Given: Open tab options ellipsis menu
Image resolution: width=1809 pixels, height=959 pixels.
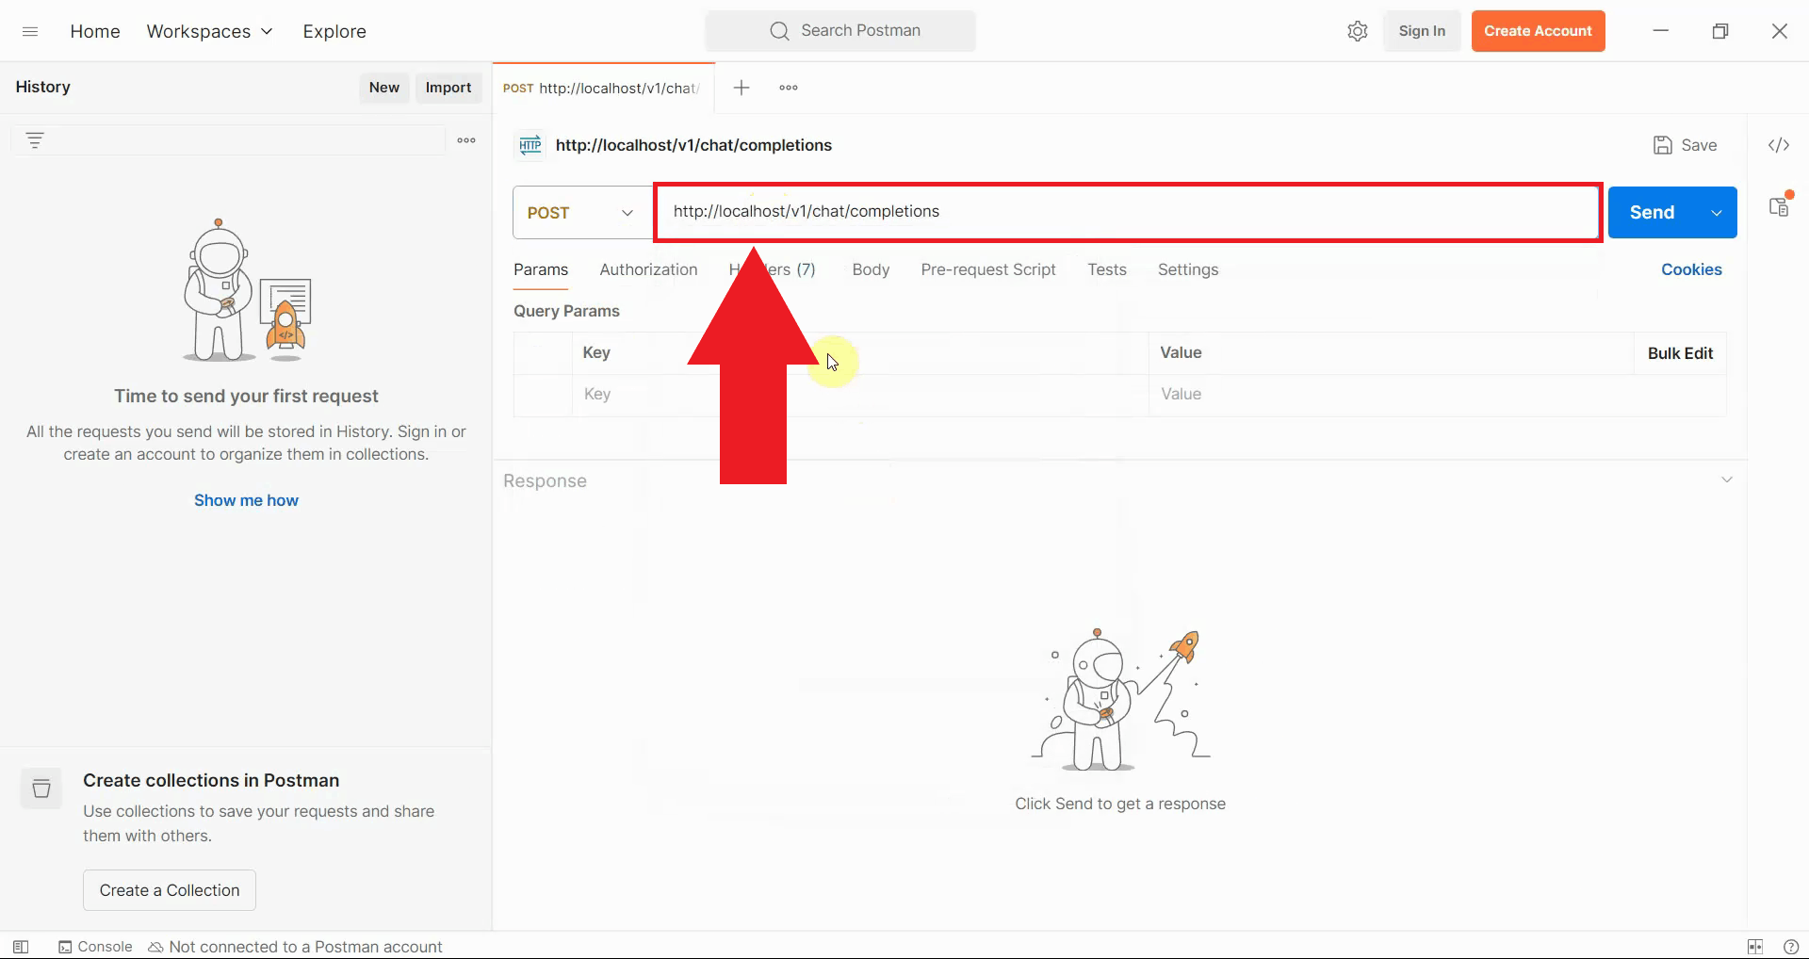Looking at the screenshot, I should [x=789, y=88].
